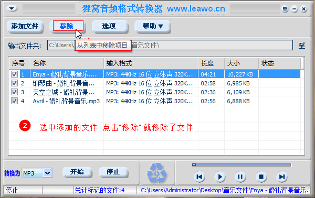Click the 10,227 KB size cell

coord(240,74)
